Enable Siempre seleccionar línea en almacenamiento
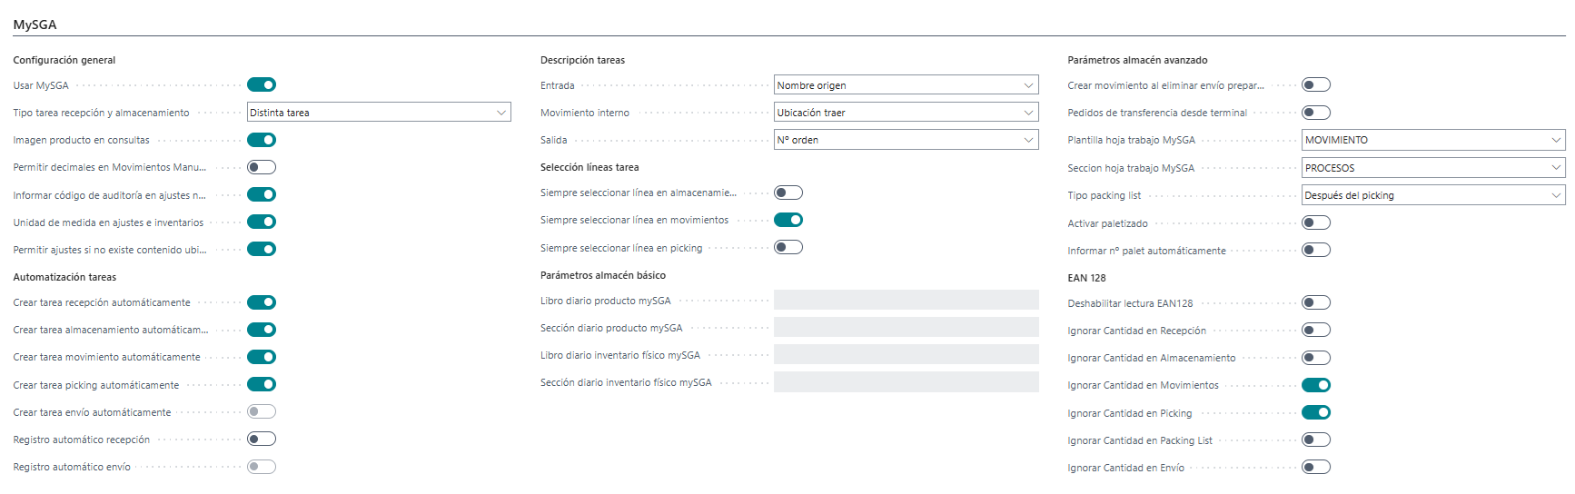Image resolution: width=1575 pixels, height=494 pixels. tap(788, 193)
